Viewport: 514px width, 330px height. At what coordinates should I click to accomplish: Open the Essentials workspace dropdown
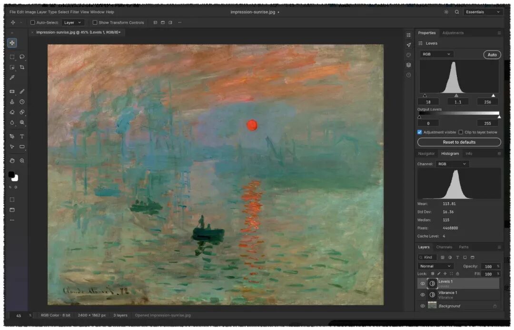pyautogui.click(x=483, y=12)
